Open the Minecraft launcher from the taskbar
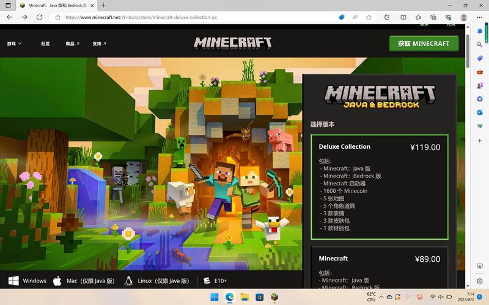Viewport: 489px width, 305px height. [275, 297]
